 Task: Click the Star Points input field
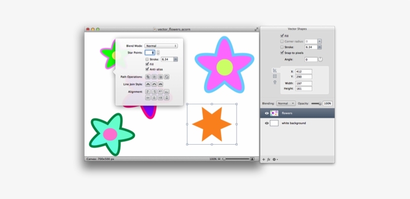point(150,52)
